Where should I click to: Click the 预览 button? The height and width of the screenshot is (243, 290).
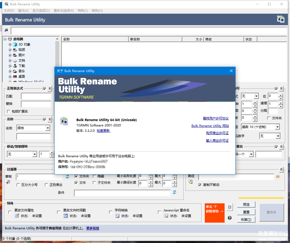tap(246, 204)
